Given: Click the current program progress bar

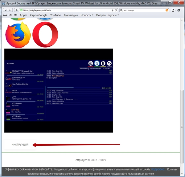Looking at the screenshot, I should click(x=74, y=88).
